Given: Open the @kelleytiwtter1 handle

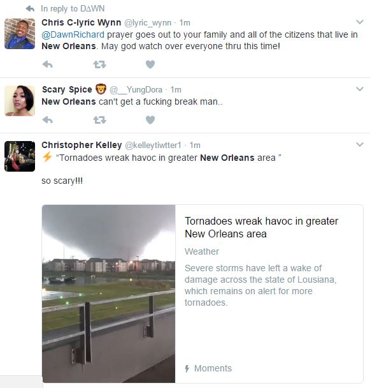Looking at the screenshot, I should click(153, 145).
